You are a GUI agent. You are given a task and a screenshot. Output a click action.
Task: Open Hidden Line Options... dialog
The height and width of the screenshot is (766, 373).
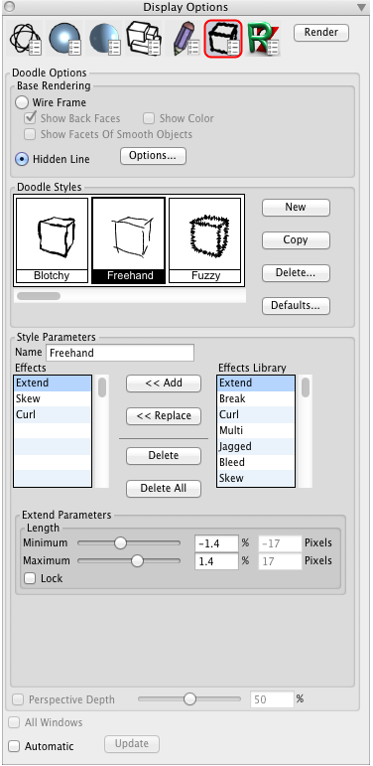[x=153, y=156]
